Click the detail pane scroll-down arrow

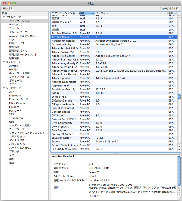click(179, 194)
